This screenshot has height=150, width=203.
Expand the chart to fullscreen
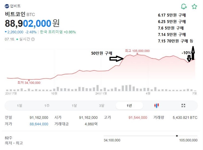(183, 106)
